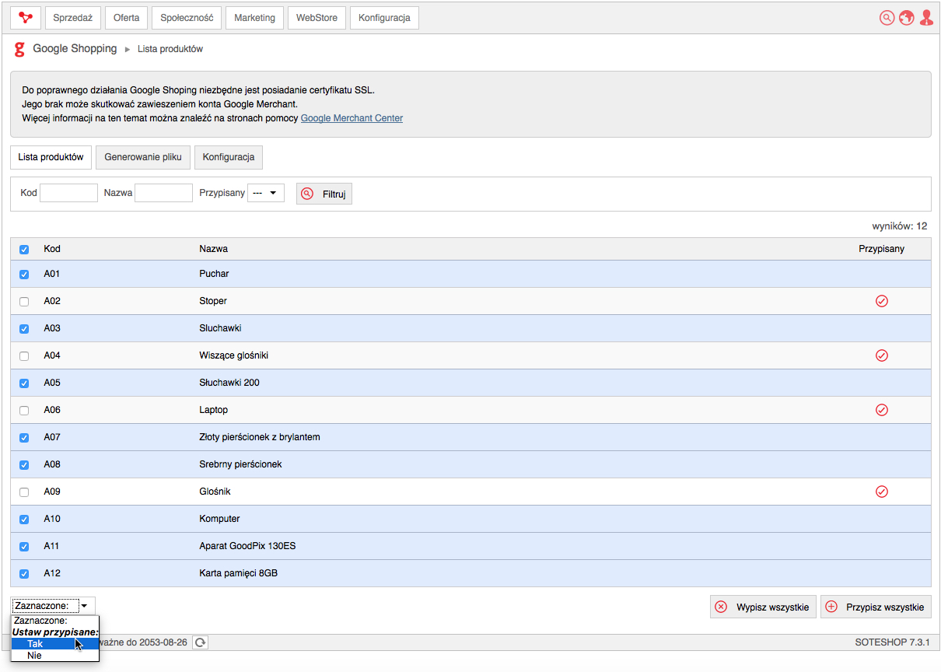Open the Marketing menu
Screen dimensions: 941x672
coord(254,18)
